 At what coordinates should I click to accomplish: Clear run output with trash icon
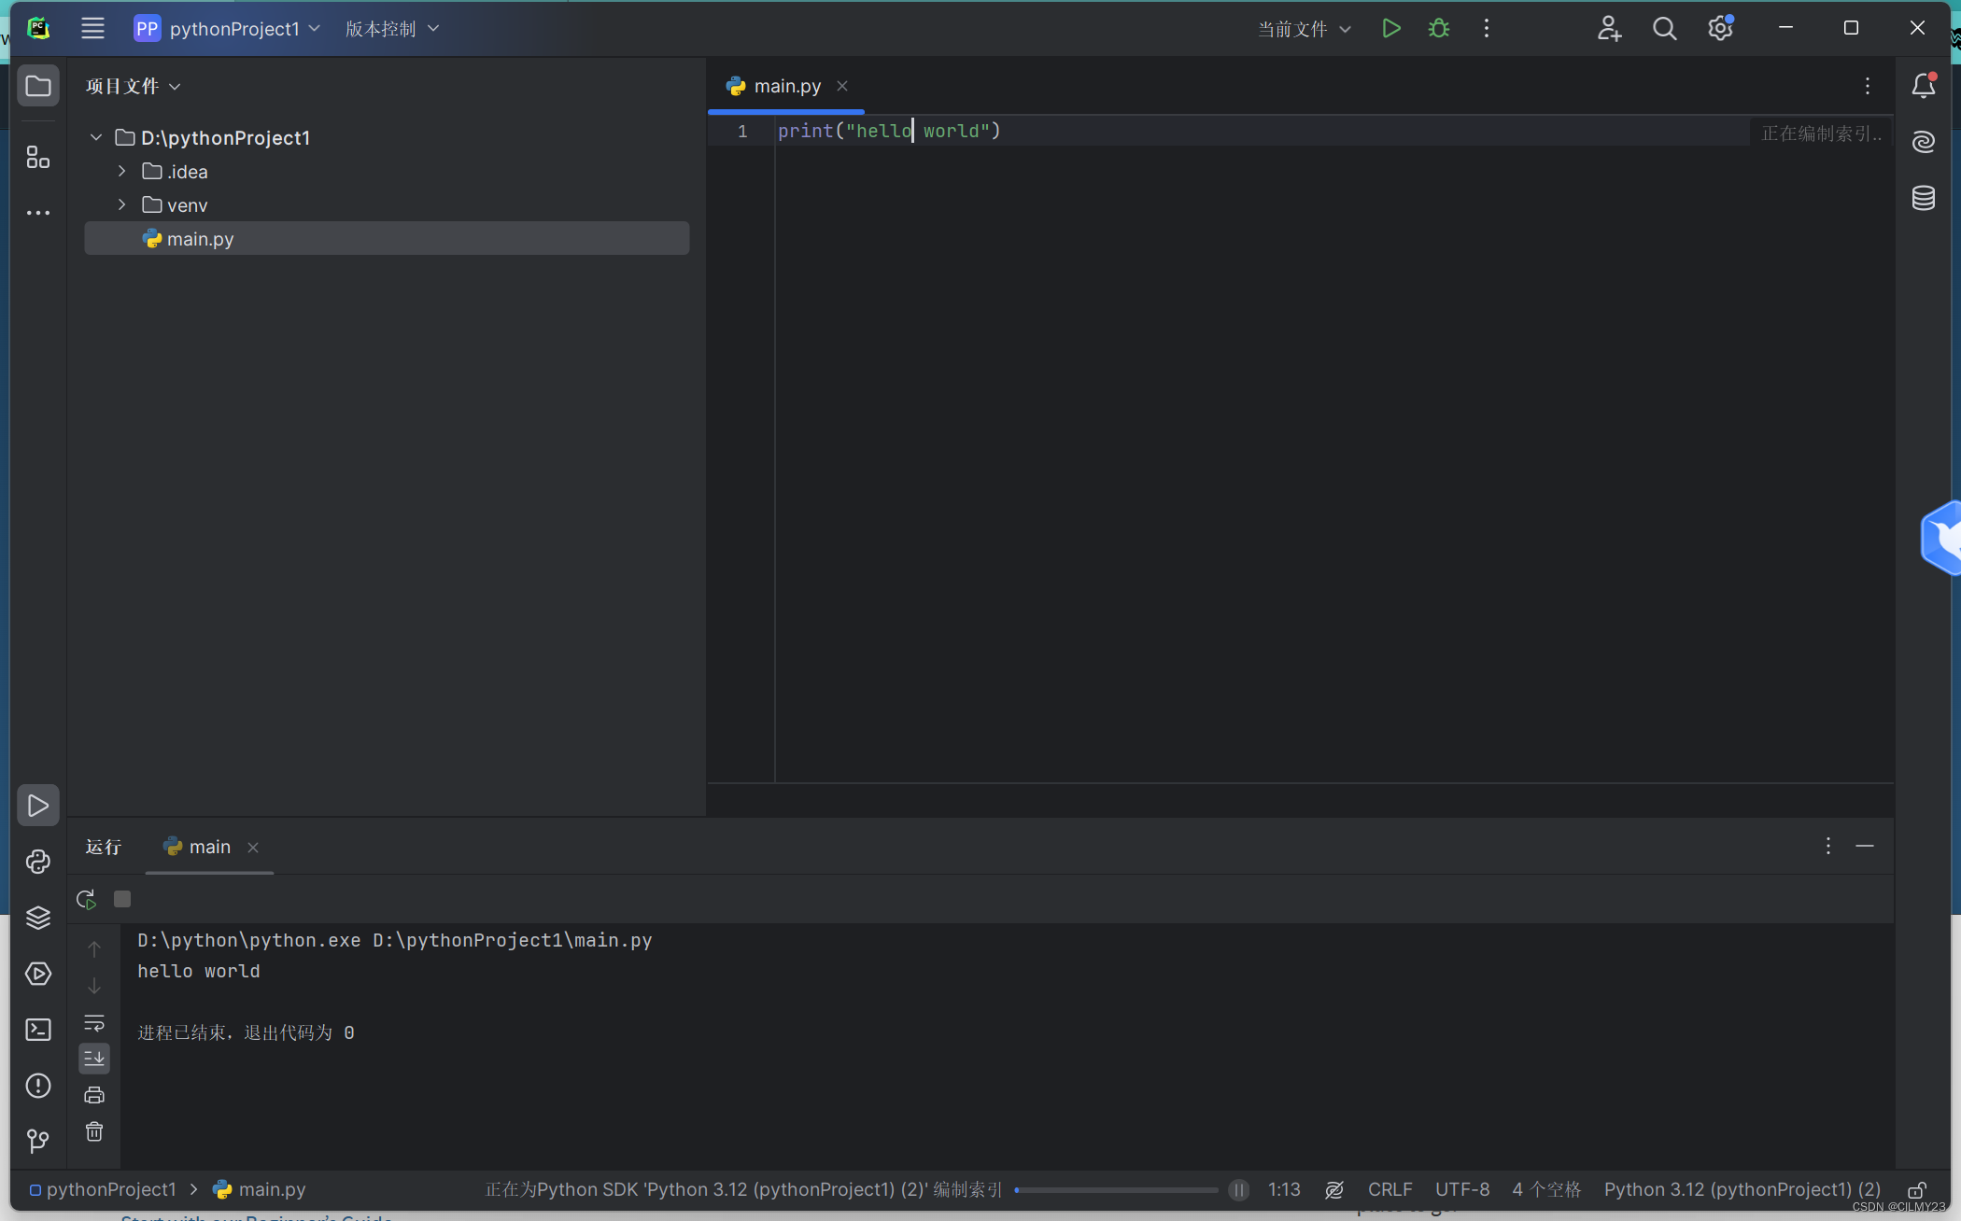[94, 1132]
